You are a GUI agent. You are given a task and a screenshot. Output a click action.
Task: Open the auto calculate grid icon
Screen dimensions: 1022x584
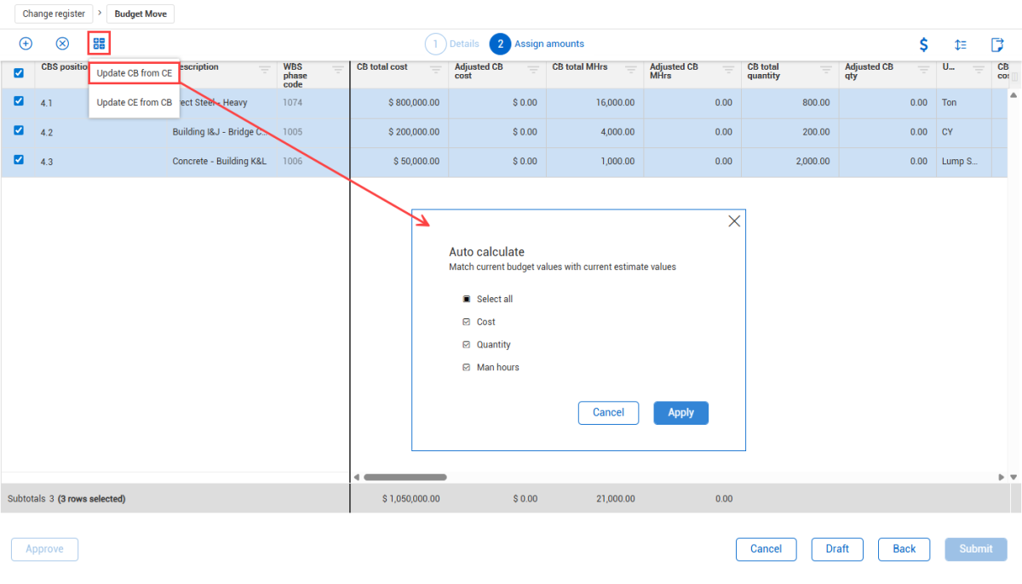(x=100, y=43)
